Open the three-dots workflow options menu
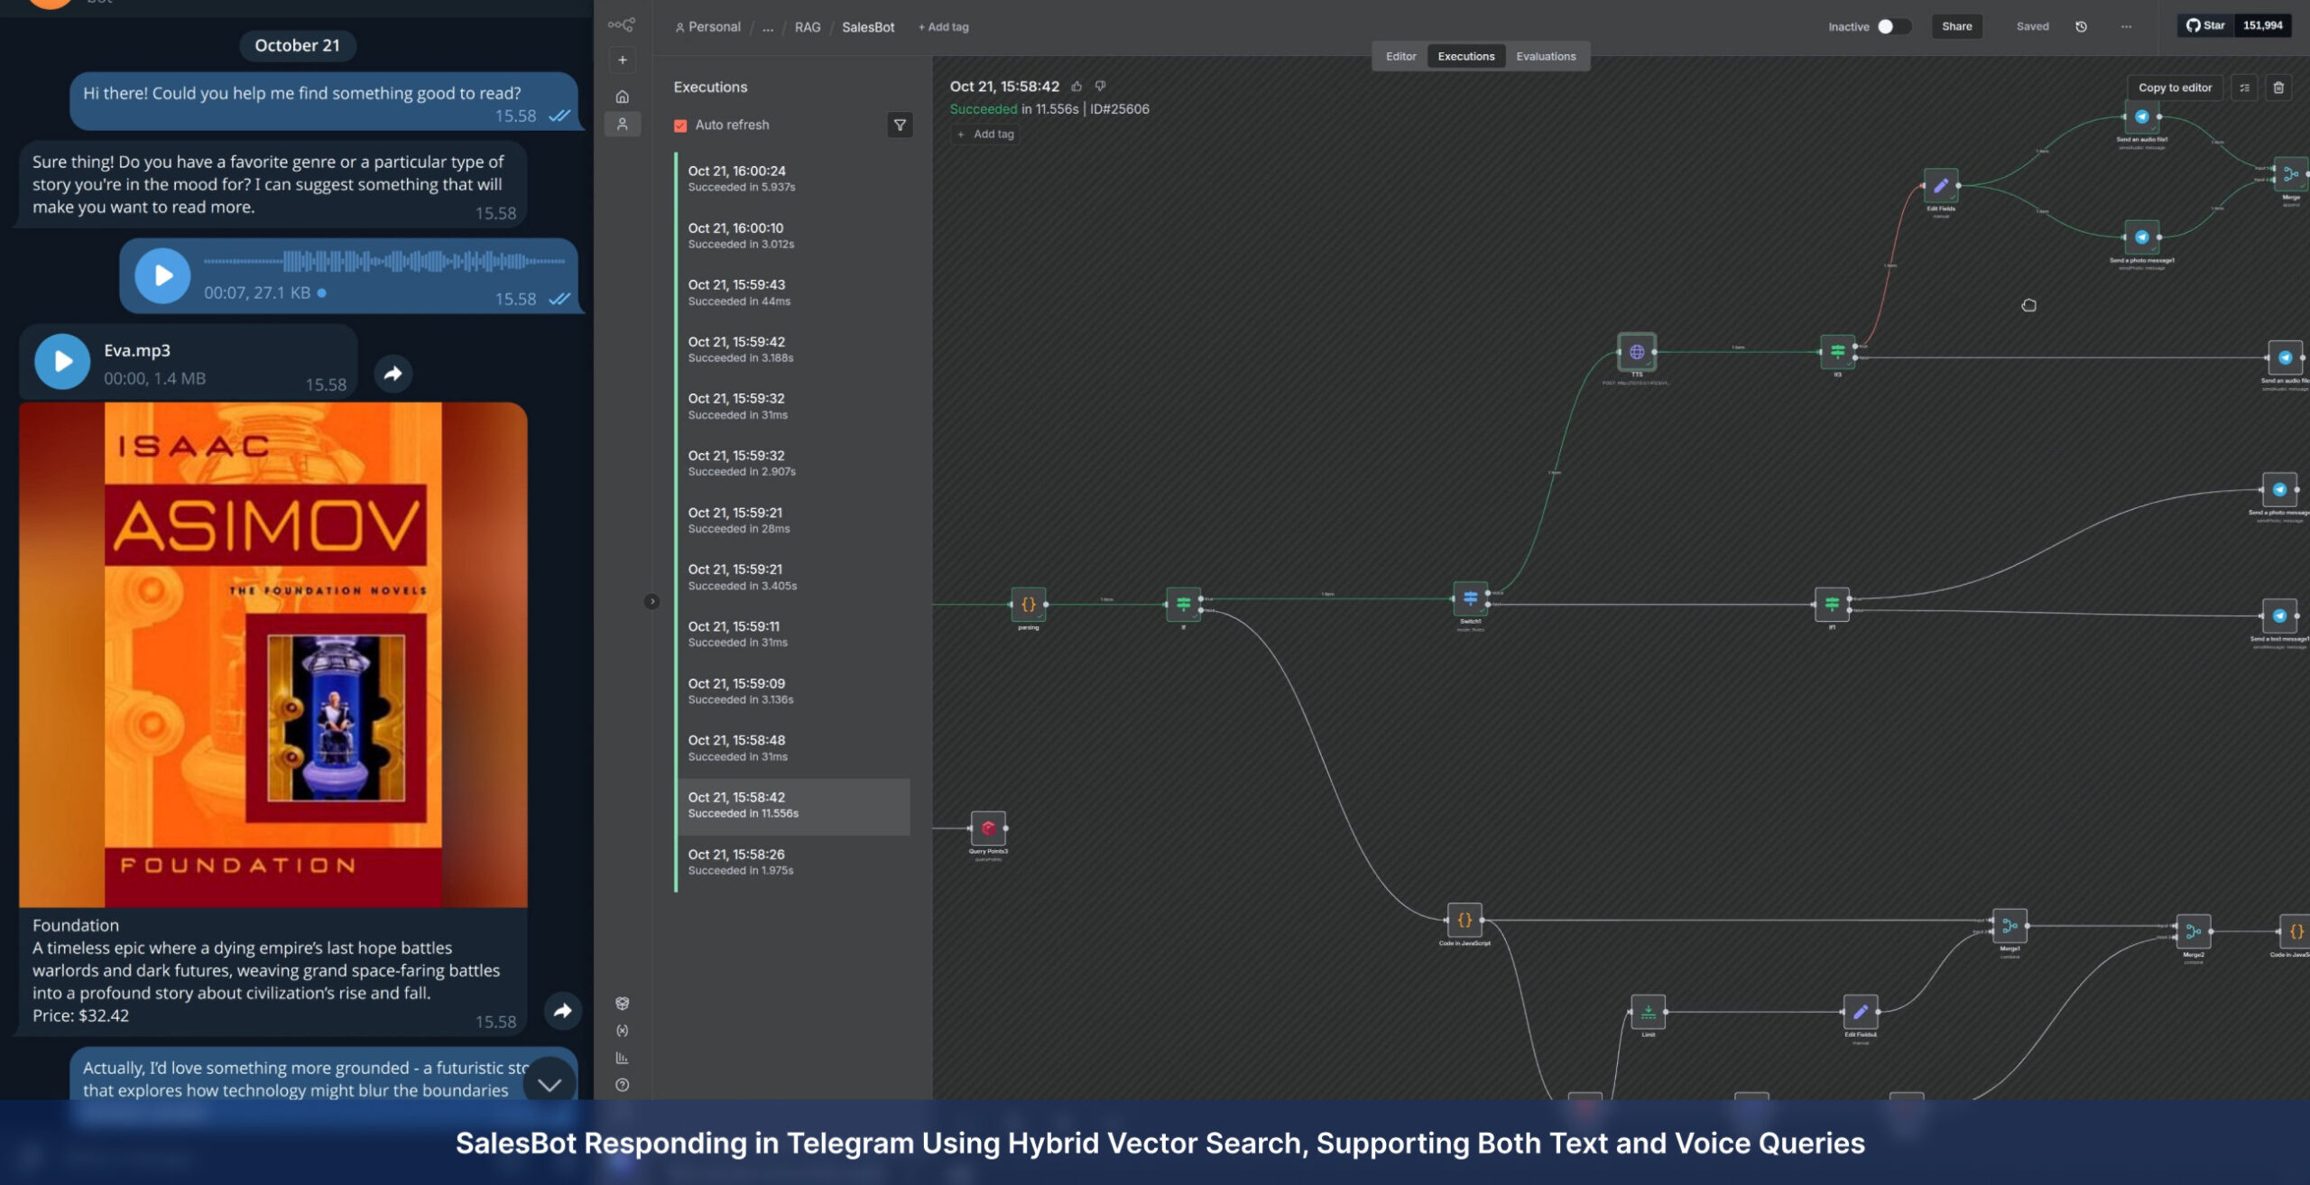The height and width of the screenshot is (1185, 2310). point(2126,26)
